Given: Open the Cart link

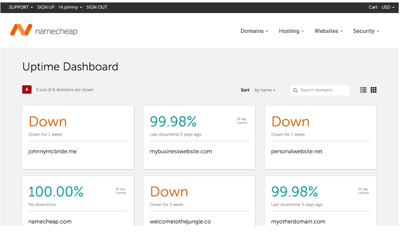Looking at the screenshot, I should click(x=373, y=7).
